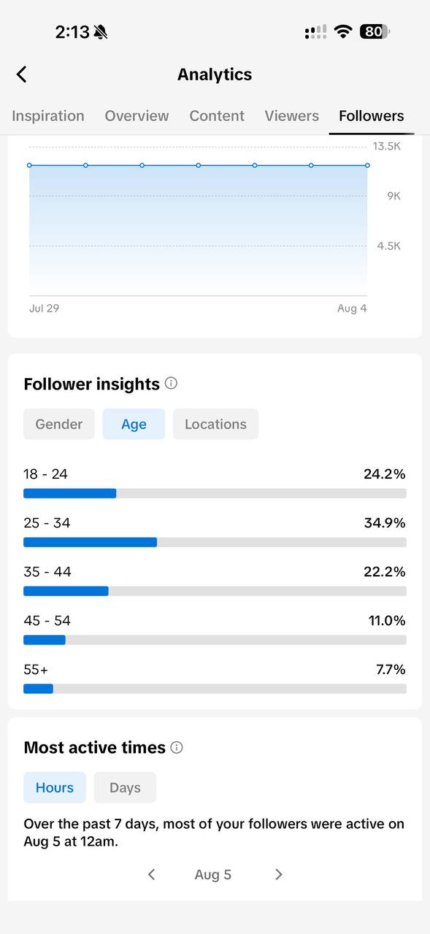Screen dimensions: 430x934
Task: Select the Gender filter chip
Action: pos(59,424)
